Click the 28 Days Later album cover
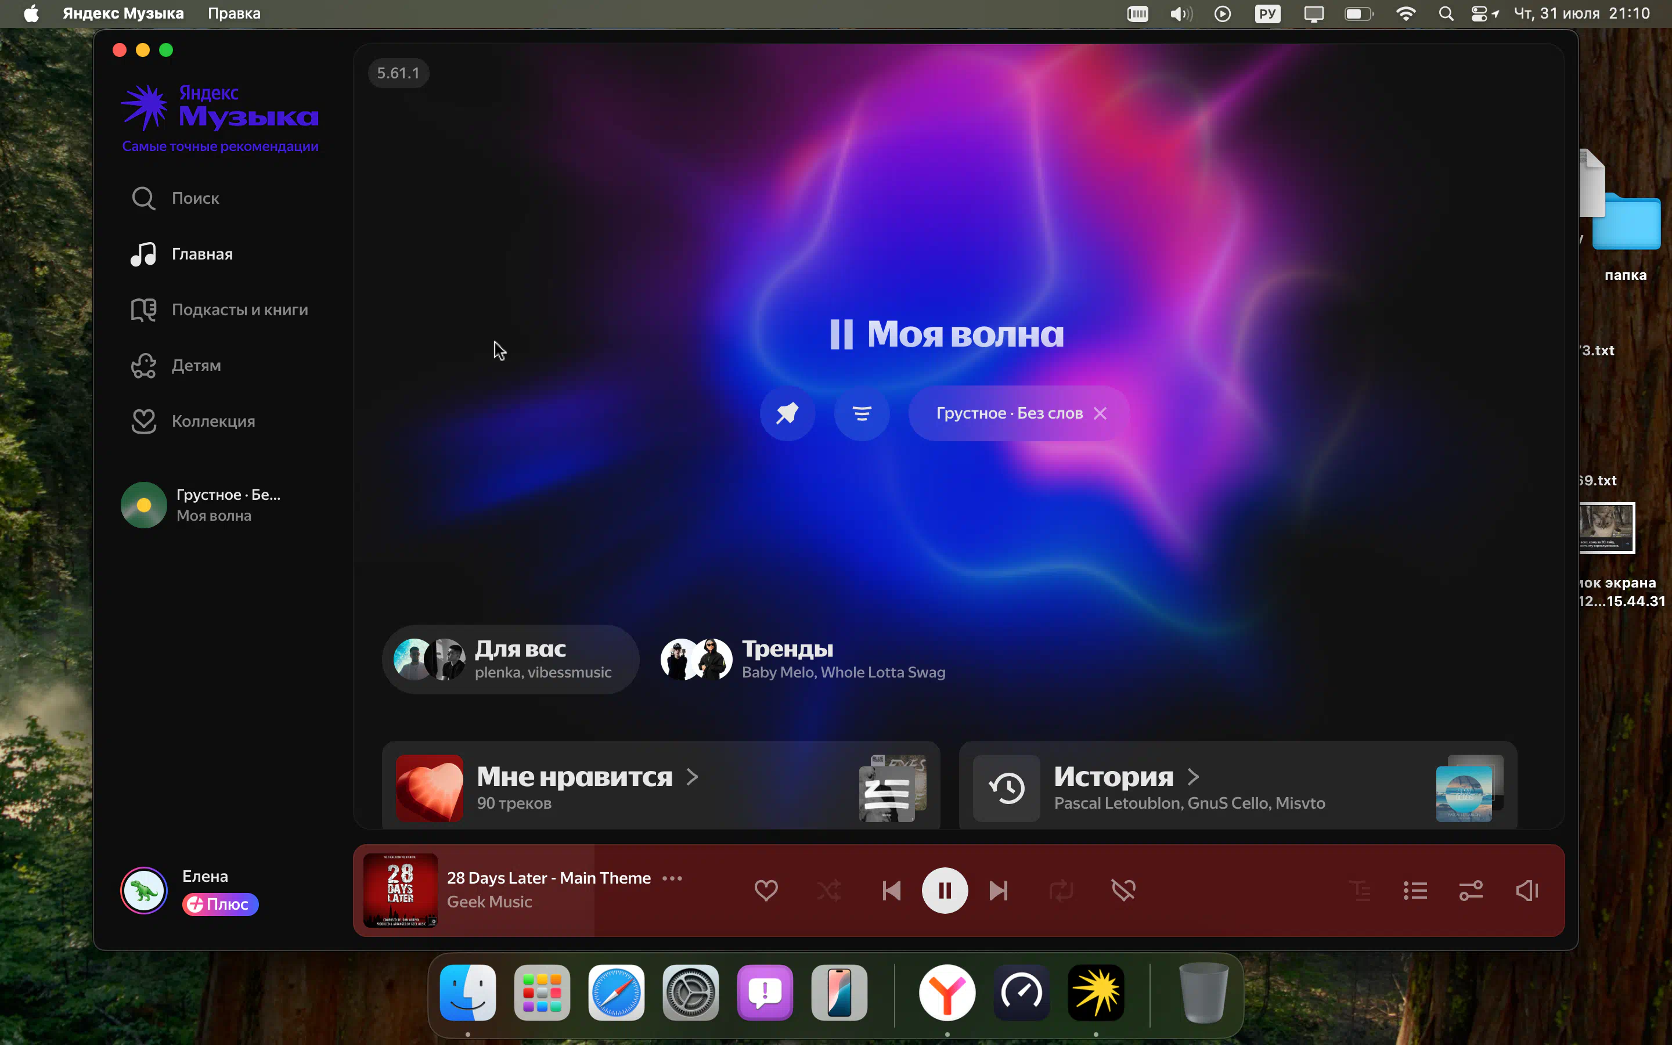1672x1045 pixels. tap(400, 890)
